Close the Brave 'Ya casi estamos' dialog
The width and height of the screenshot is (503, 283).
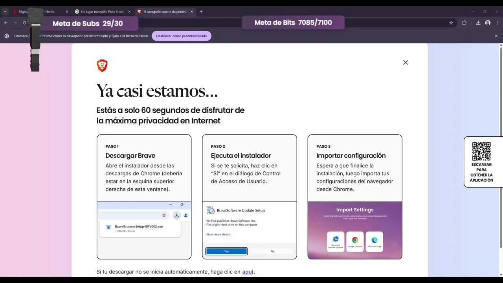(406, 62)
